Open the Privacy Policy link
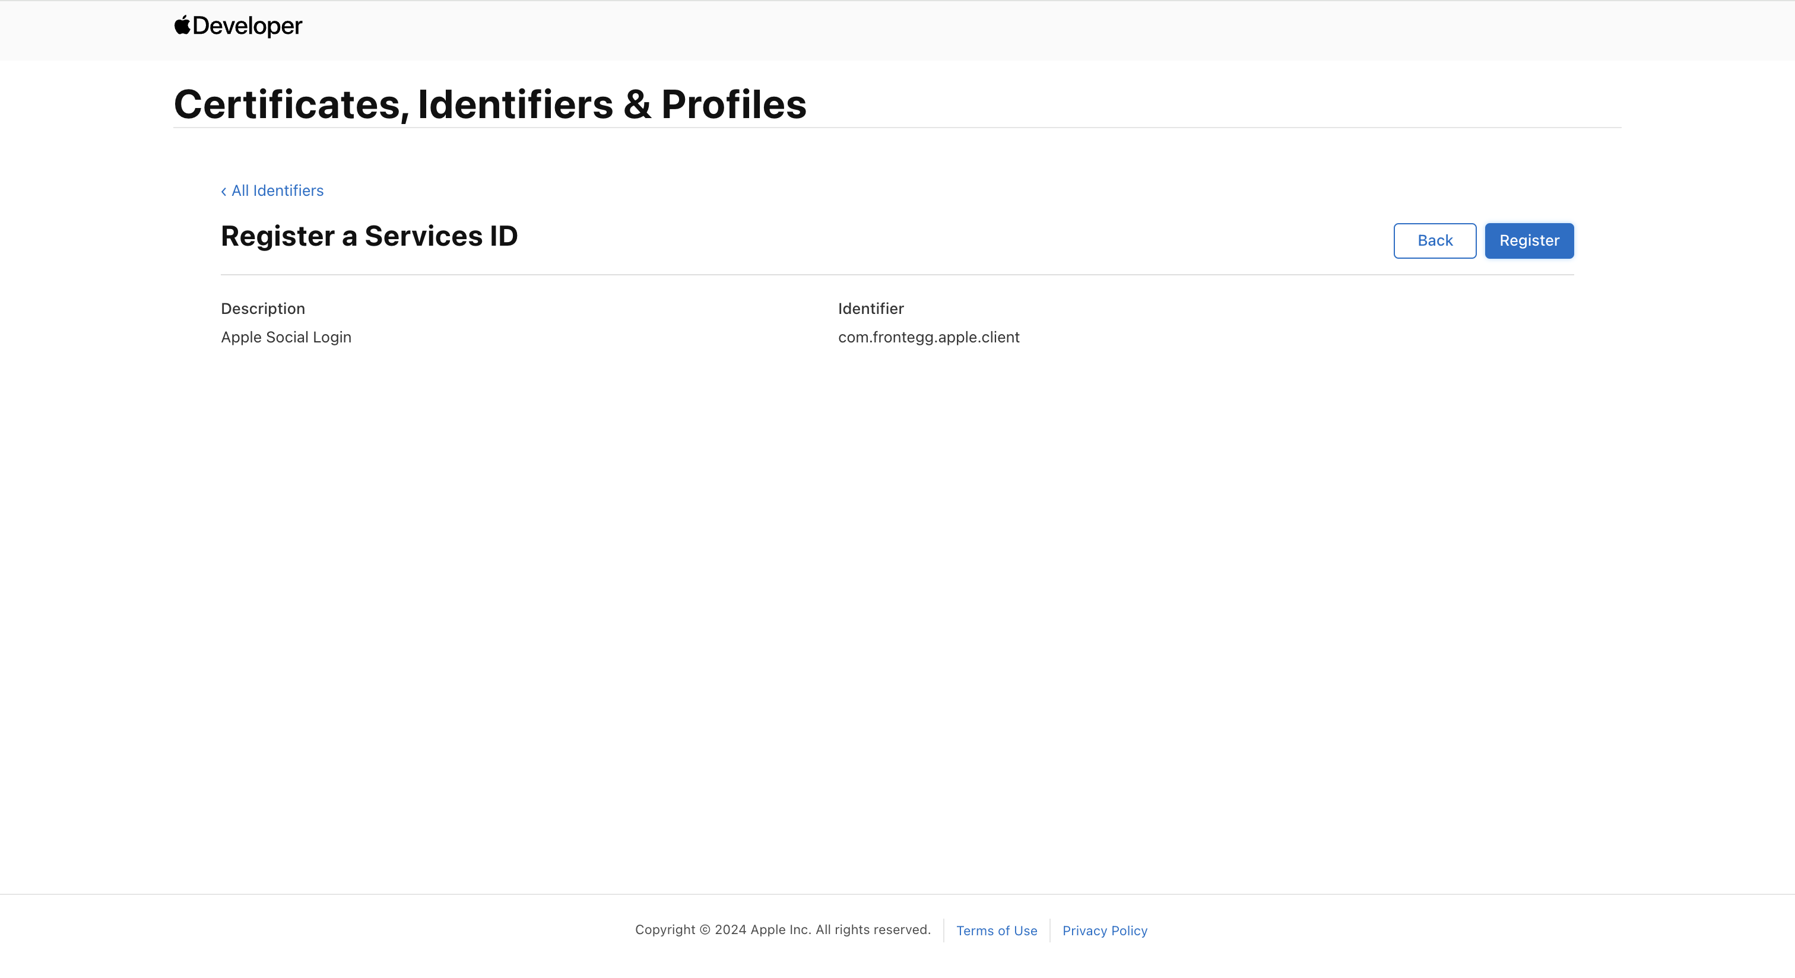This screenshot has width=1795, height=978. (1105, 931)
